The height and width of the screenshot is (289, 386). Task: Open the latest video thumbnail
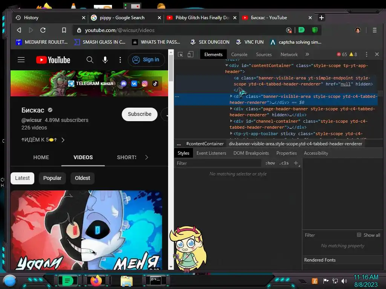[x=86, y=231]
